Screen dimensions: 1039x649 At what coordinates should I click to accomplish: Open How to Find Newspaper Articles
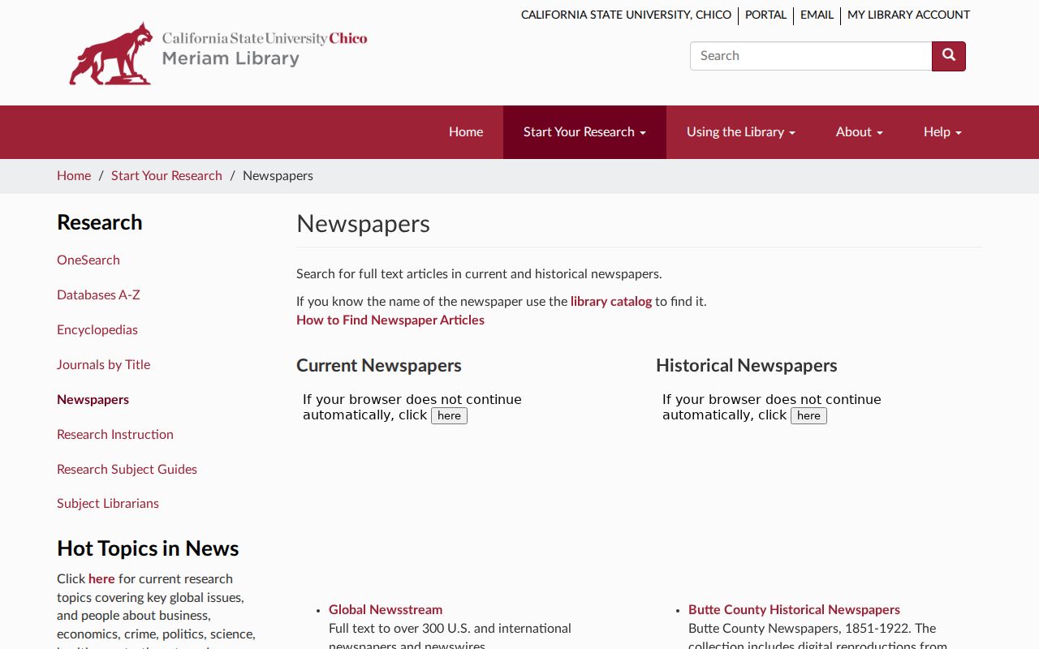[x=390, y=320]
